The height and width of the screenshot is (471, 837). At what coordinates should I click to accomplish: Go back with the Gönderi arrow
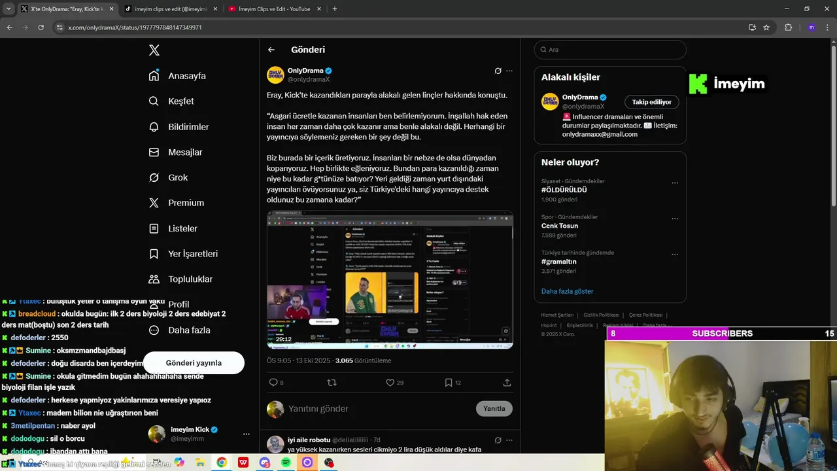tap(271, 50)
